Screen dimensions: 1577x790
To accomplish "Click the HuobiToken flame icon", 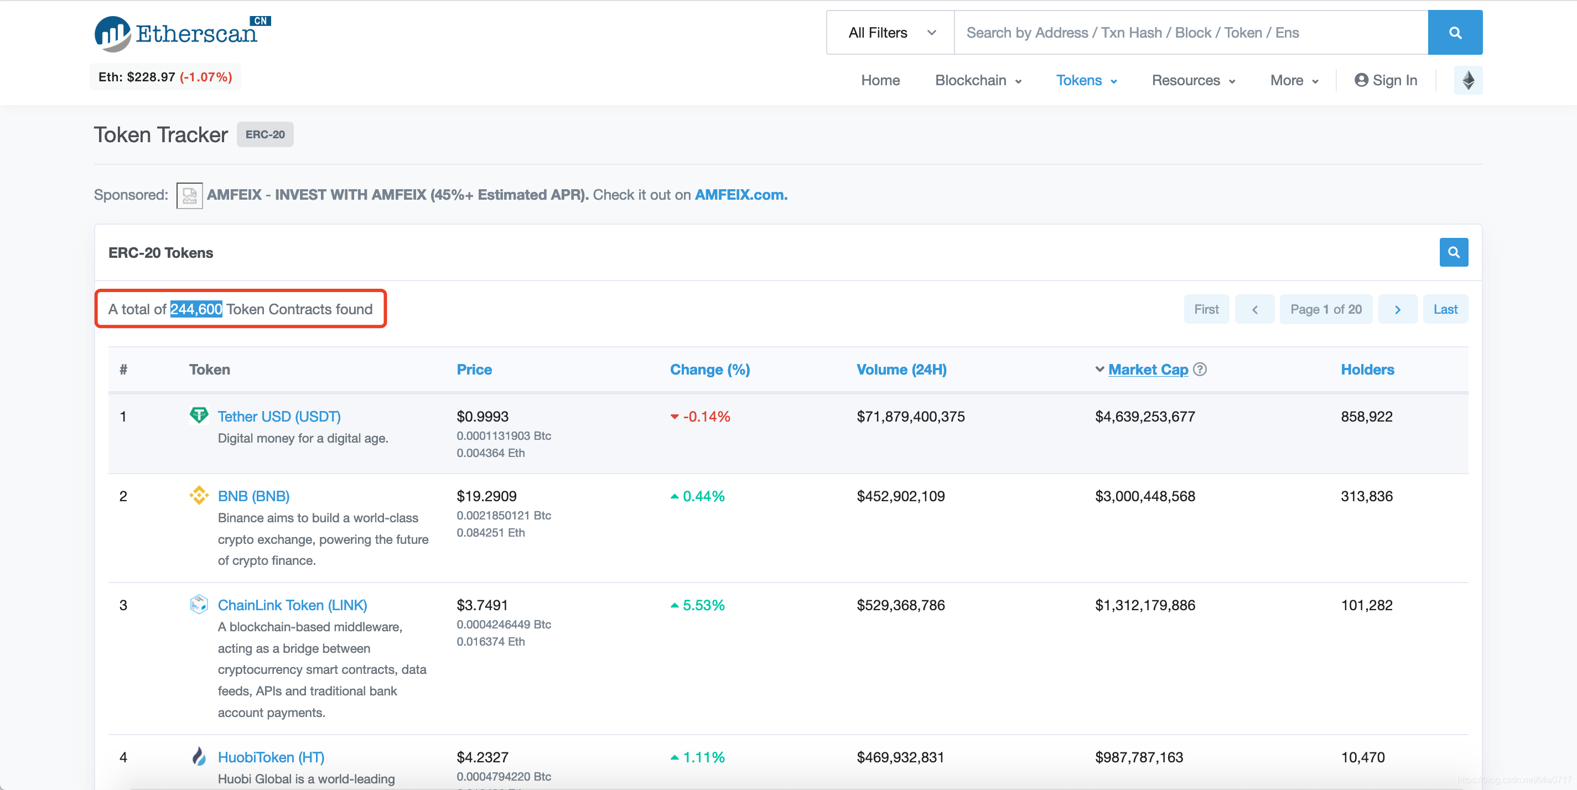I will click(198, 756).
